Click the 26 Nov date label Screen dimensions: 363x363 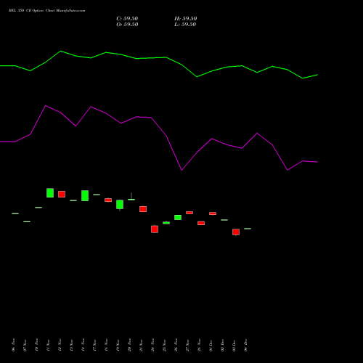176,345
